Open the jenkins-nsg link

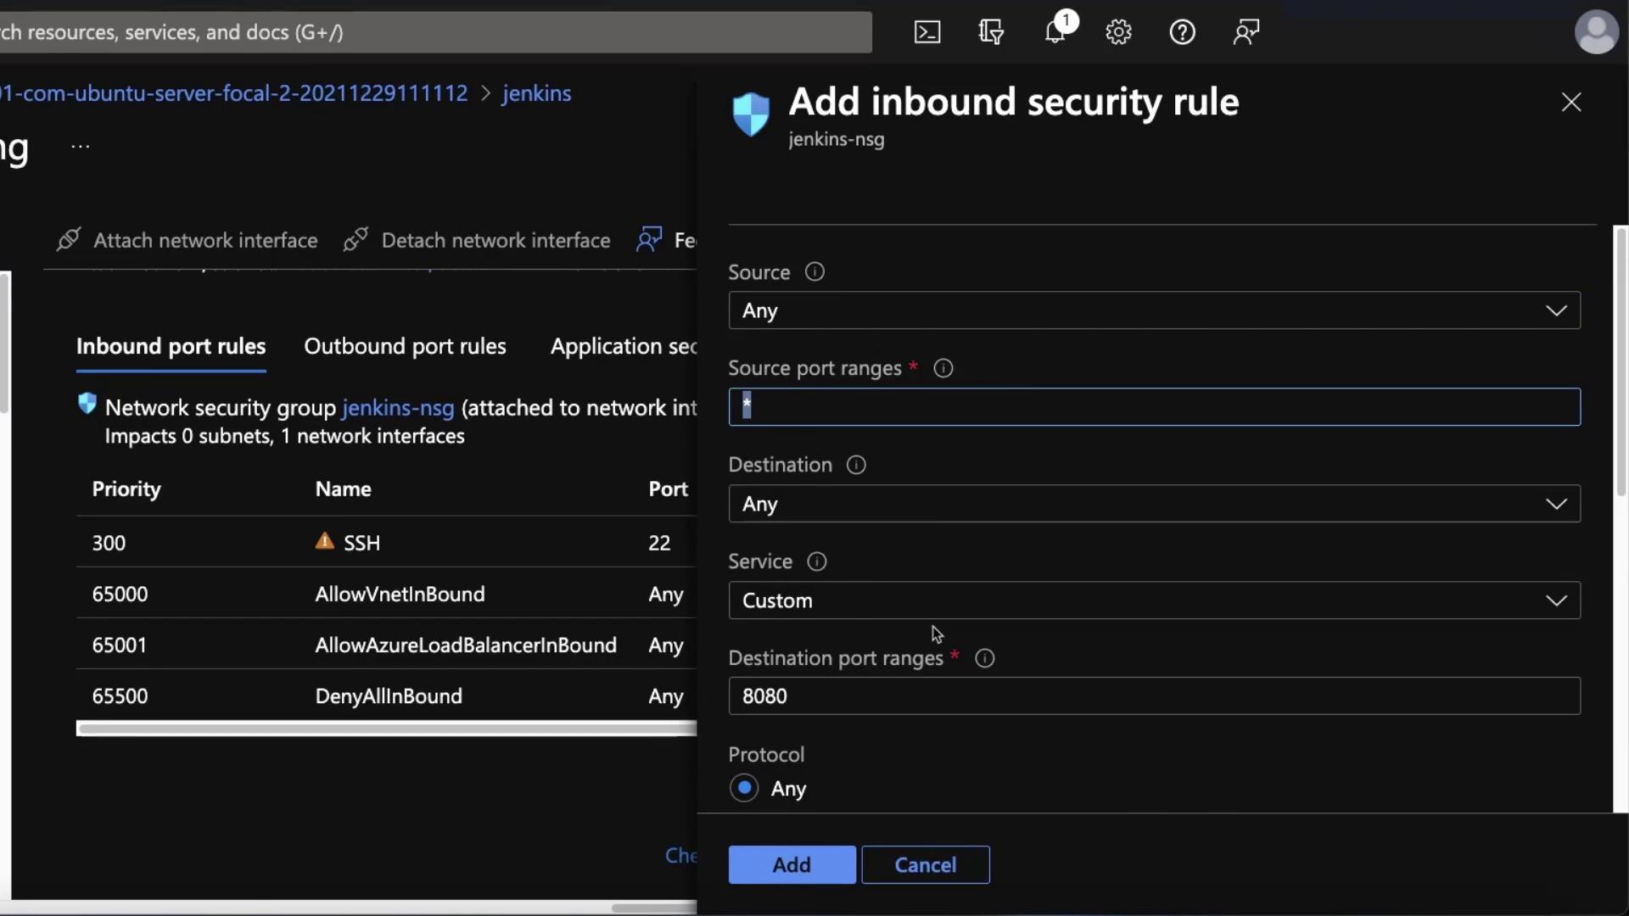[398, 408]
